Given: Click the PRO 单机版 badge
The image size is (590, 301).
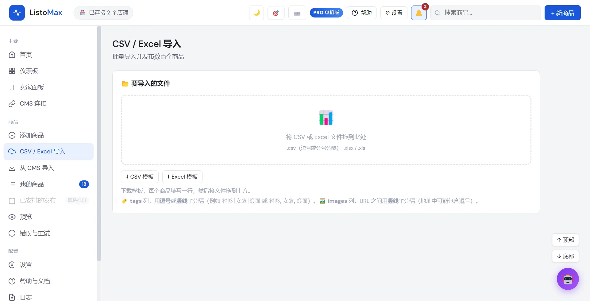Looking at the screenshot, I should [x=326, y=13].
